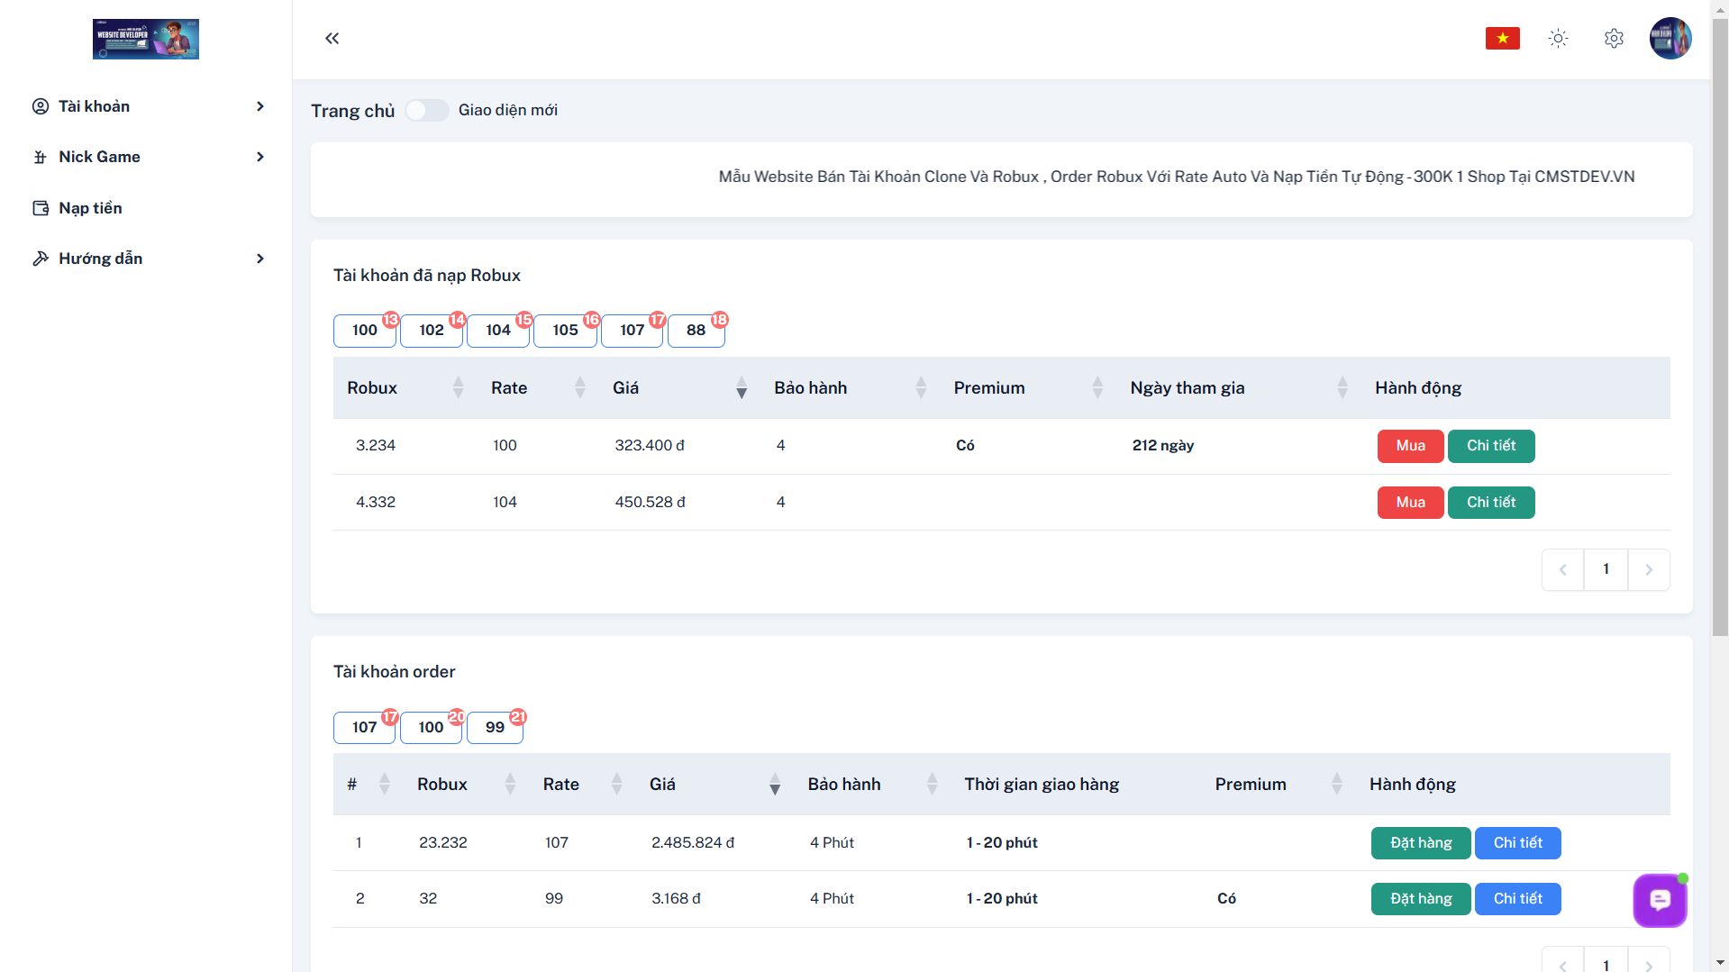Select the 105 rate filter tab

(x=565, y=330)
